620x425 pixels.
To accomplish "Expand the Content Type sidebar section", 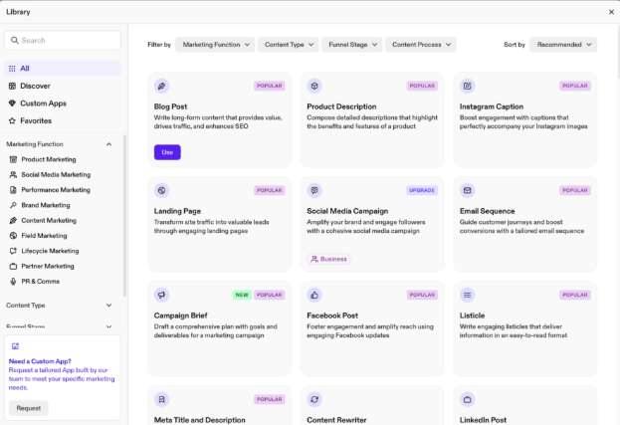I will pos(109,306).
